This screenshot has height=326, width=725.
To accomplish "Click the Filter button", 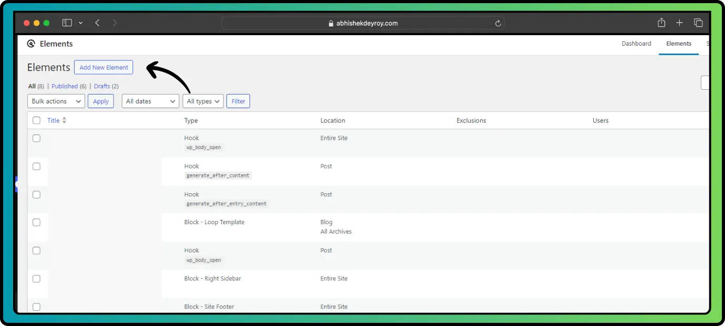I will coord(238,101).
